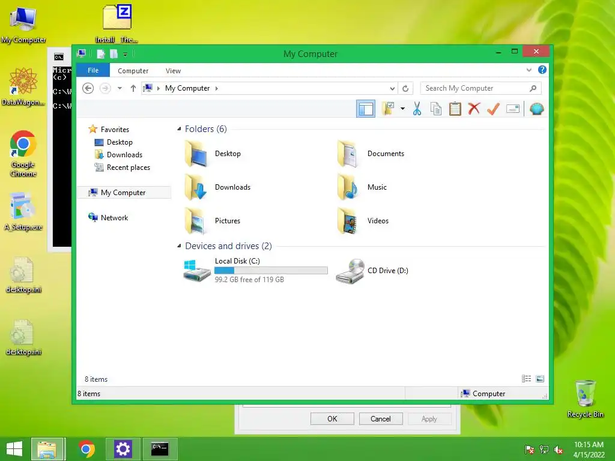
Task: Switch to Details view layout
Action: 526,379
